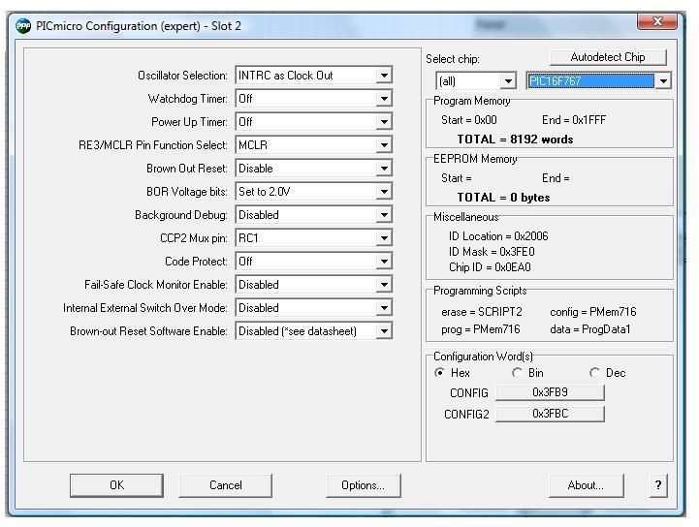Viewport: 699px width, 527px height.
Task: Open the CCP2 Mux pin dropdown
Action: point(384,238)
